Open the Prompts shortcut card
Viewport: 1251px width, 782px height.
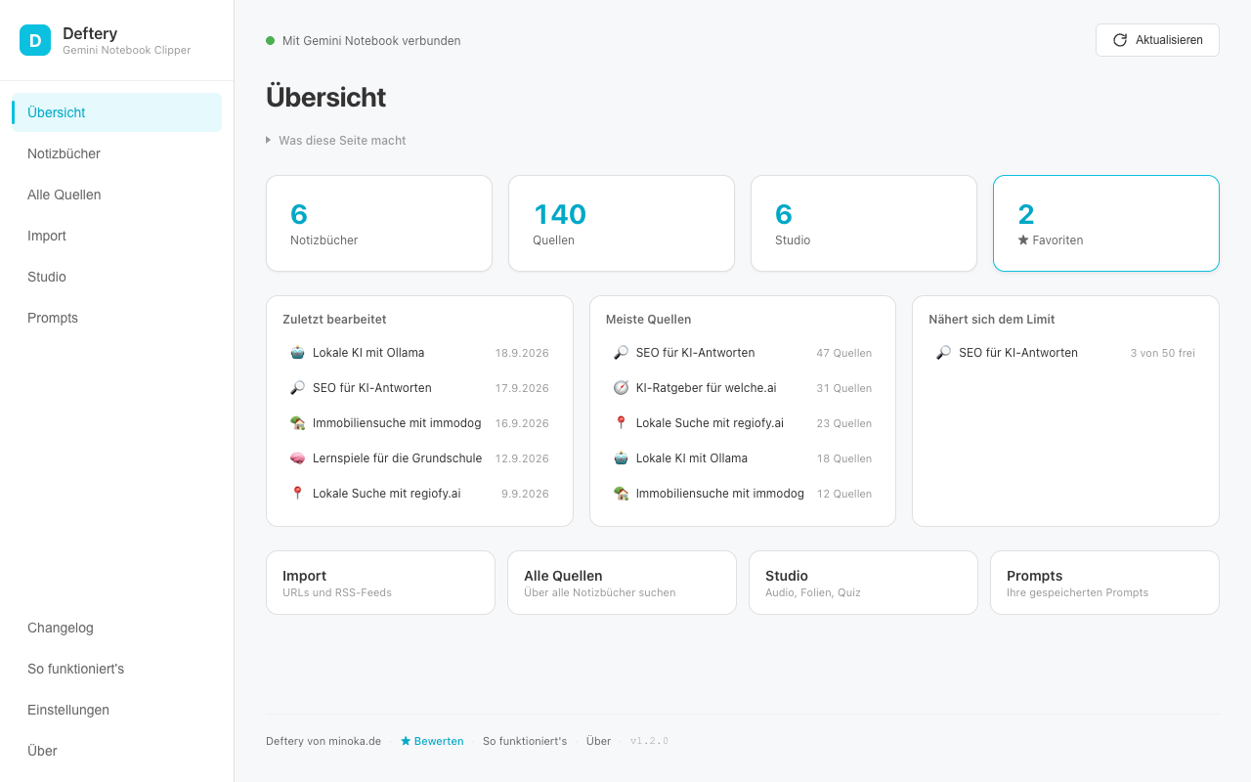[x=1104, y=583]
